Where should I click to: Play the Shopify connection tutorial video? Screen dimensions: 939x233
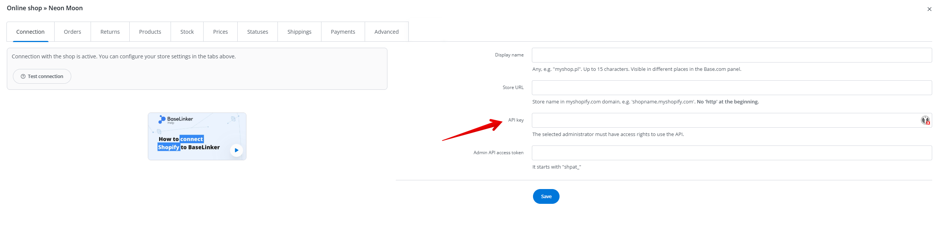(x=236, y=150)
